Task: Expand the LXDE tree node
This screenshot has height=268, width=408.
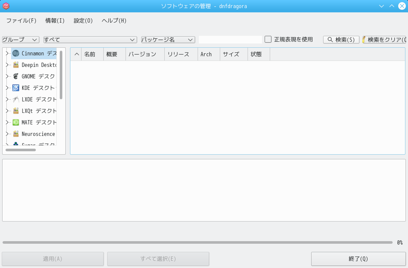Action: pyautogui.click(x=7, y=99)
